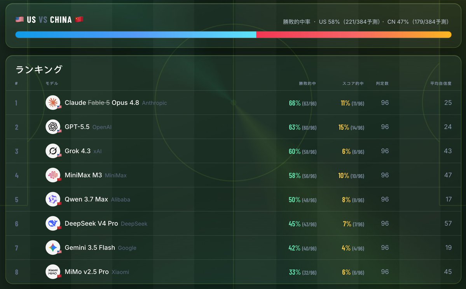Select the Qwen 3.7 Max model name
The image size is (466, 289).
[86, 199]
